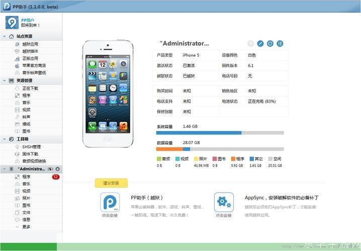Click the 6.1 firmware version value
Image resolution: width=361 pixels, height=251 pixels.
pyautogui.click(x=251, y=65)
